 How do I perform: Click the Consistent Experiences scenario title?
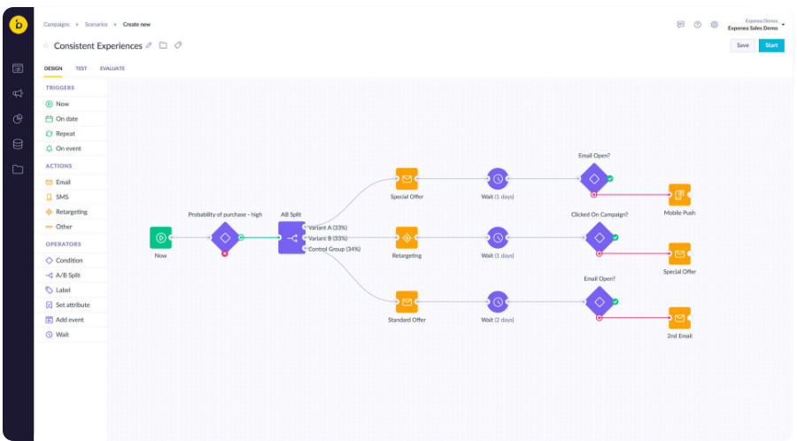tap(98, 46)
